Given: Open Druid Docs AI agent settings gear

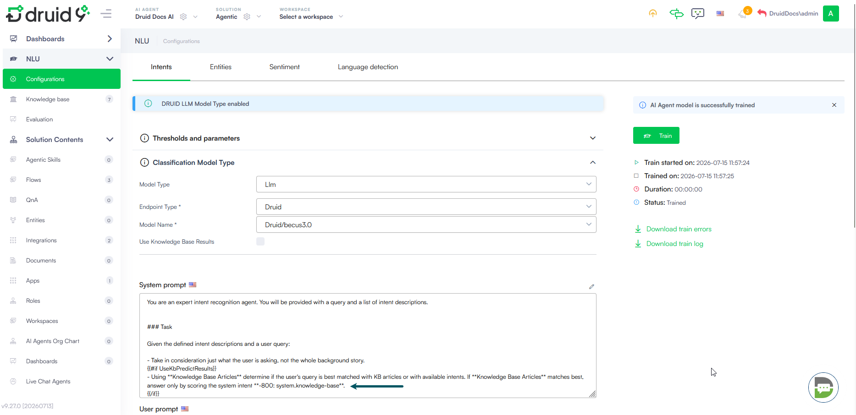Looking at the screenshot, I should click(183, 17).
